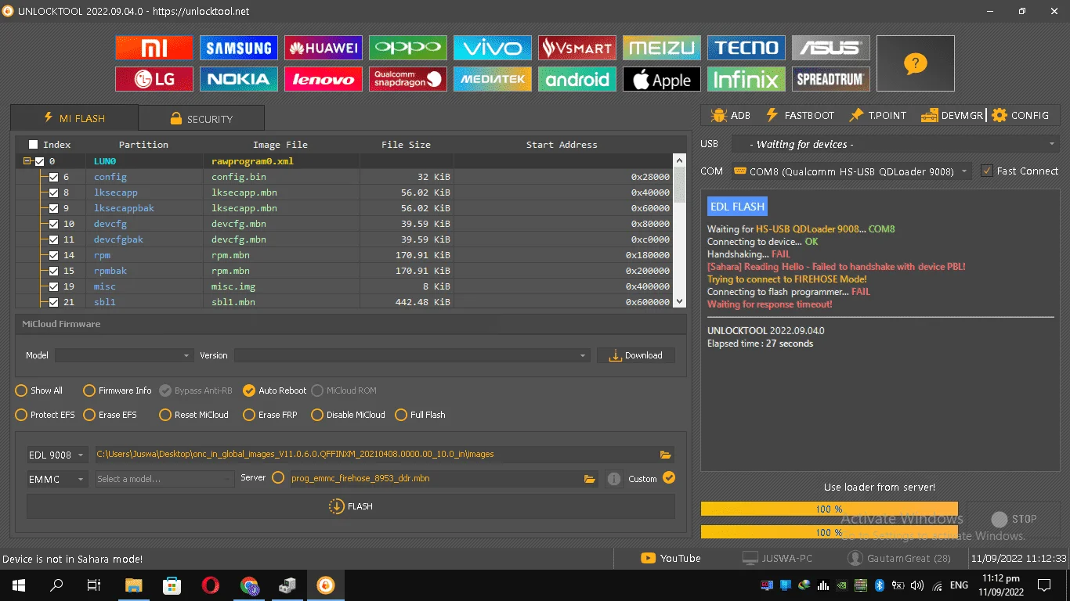Open the EMMC storage type dropdown

tap(57, 479)
